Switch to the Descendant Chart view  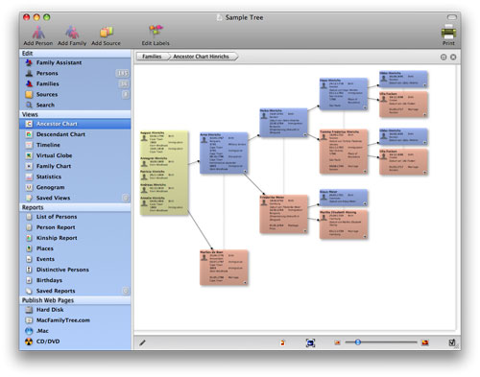75,134
